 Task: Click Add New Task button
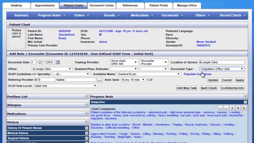point(187,88)
